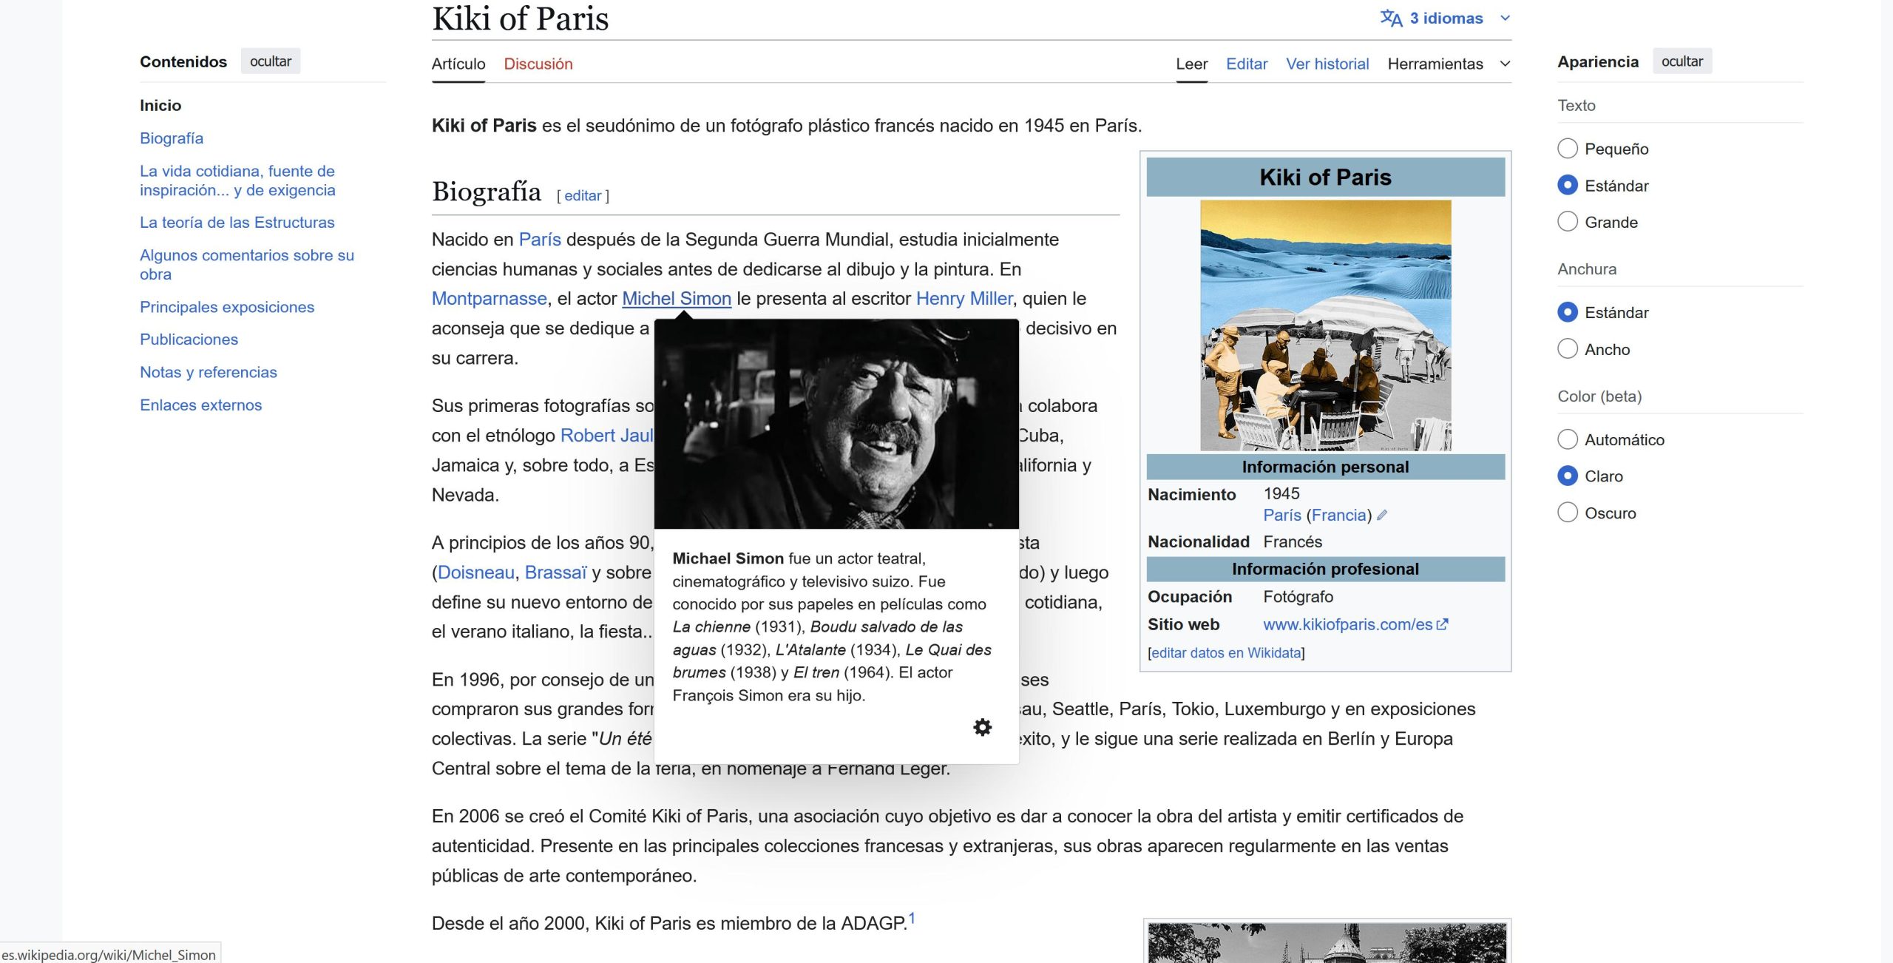Open the infobox beach artwork image
The height and width of the screenshot is (963, 1893).
[1325, 325]
